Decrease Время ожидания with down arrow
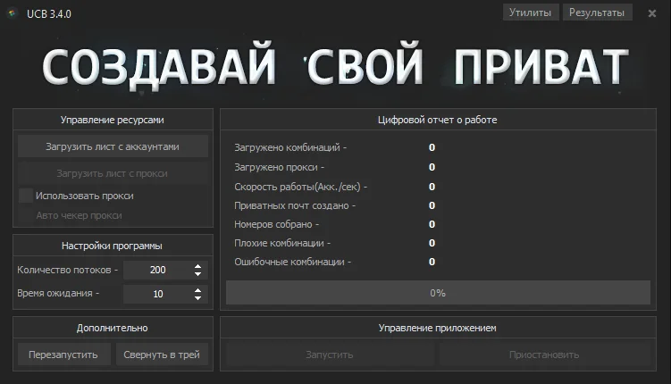This screenshot has height=384, width=671. [x=198, y=297]
